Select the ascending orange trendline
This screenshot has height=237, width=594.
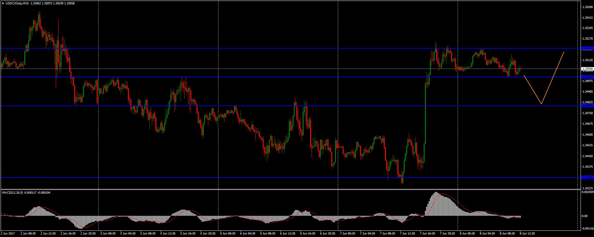[x=553, y=78]
